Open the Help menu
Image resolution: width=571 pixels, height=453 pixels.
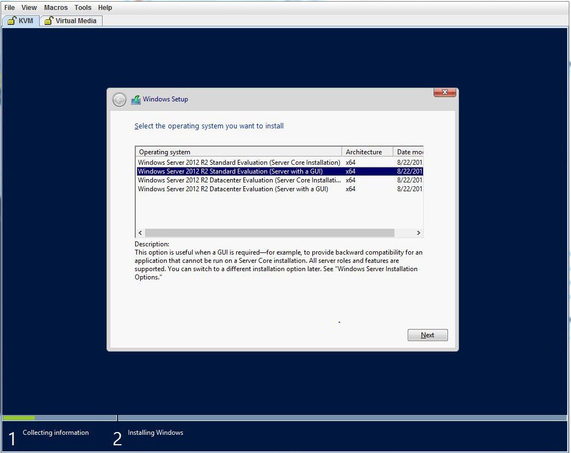[x=105, y=8]
